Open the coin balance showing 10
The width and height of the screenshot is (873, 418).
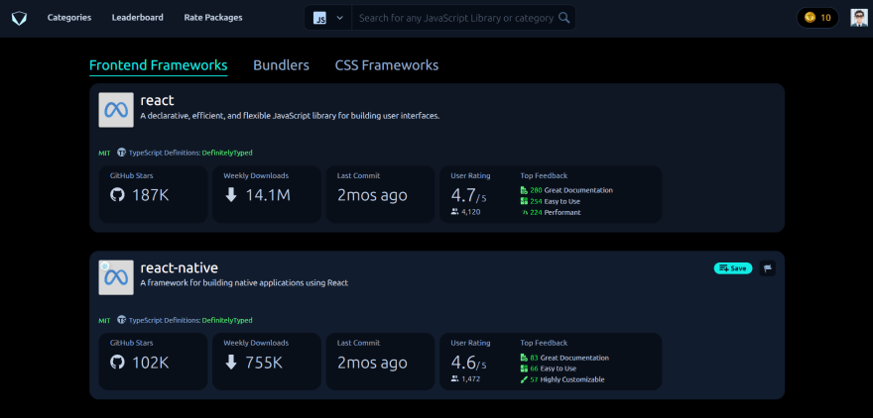(817, 18)
